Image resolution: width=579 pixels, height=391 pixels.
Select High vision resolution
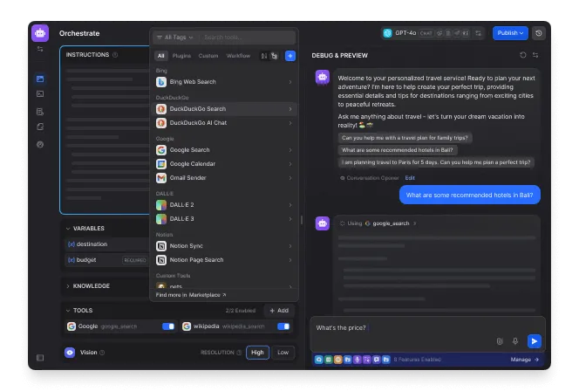pos(257,353)
